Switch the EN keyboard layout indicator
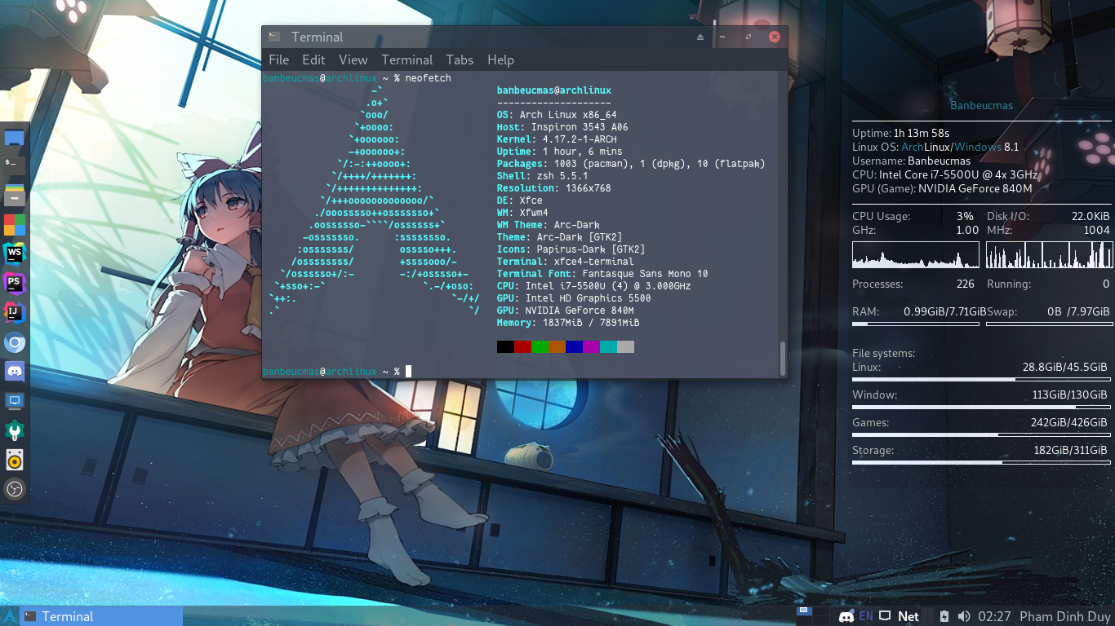Screen dimensions: 1115x626 (866, 616)
